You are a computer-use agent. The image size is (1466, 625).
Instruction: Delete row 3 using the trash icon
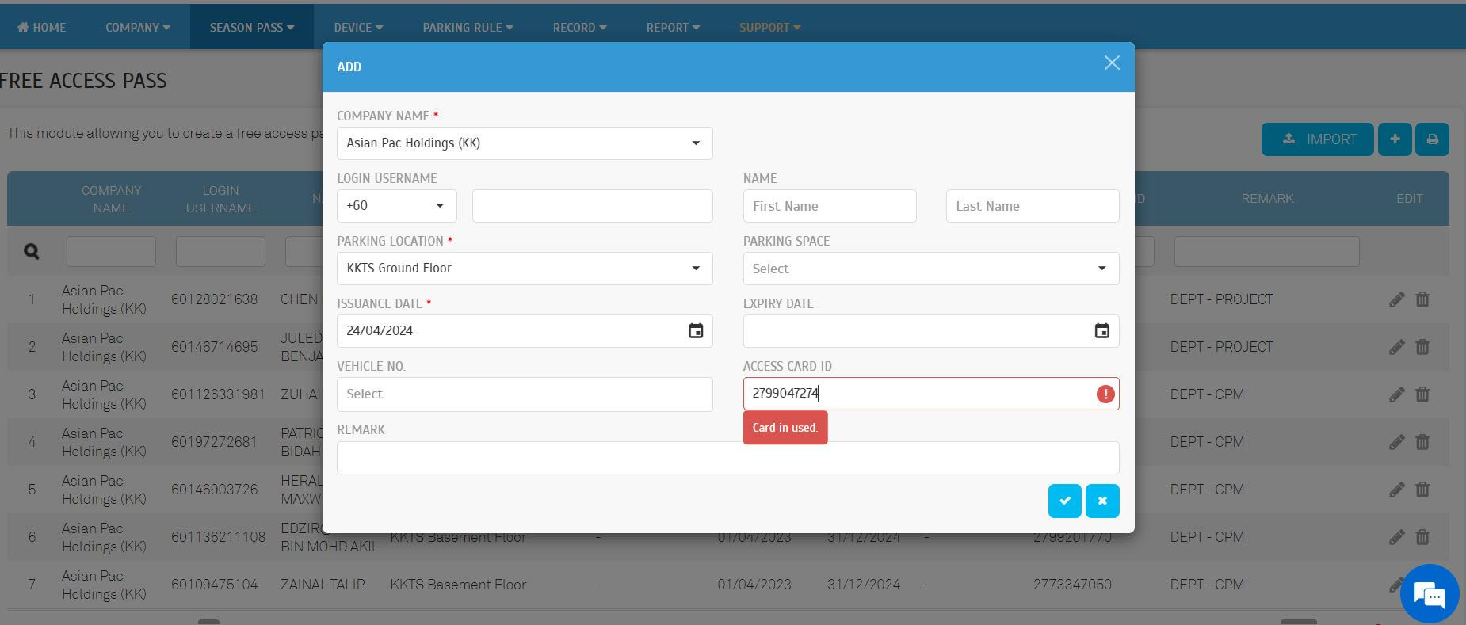point(1422,394)
